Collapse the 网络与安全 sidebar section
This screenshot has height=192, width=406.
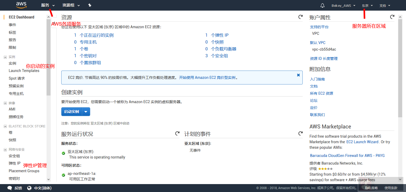click(5, 149)
